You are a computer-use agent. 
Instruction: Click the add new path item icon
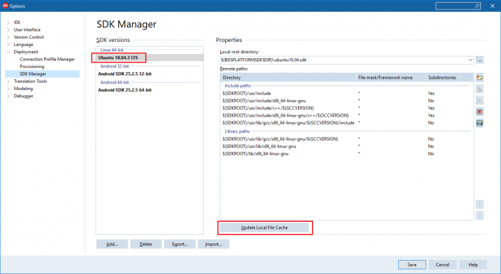(479, 77)
